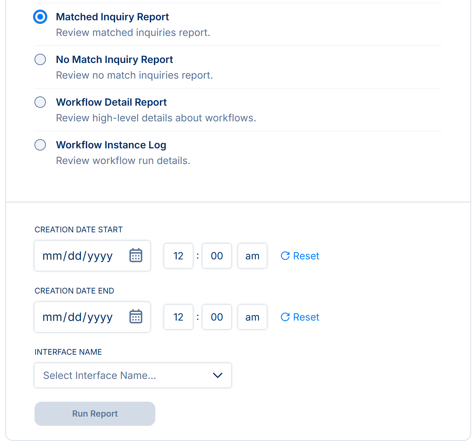
Task: Select No Match Inquiry Report option
Action: pyautogui.click(x=40, y=59)
